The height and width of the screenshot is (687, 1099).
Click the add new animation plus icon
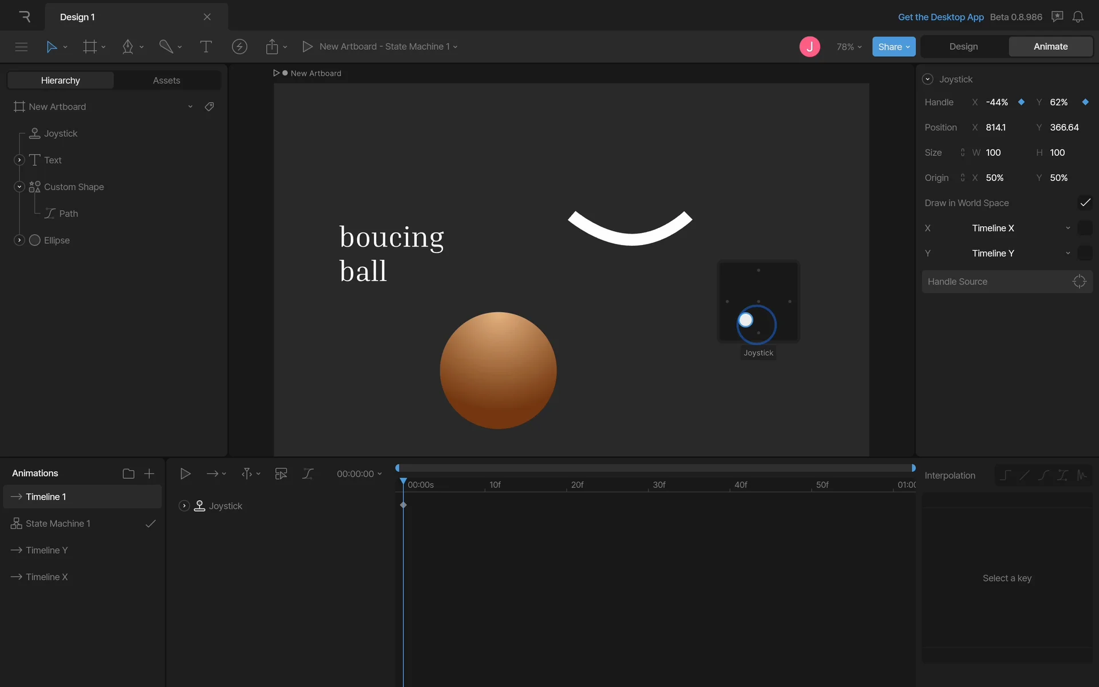pos(149,473)
